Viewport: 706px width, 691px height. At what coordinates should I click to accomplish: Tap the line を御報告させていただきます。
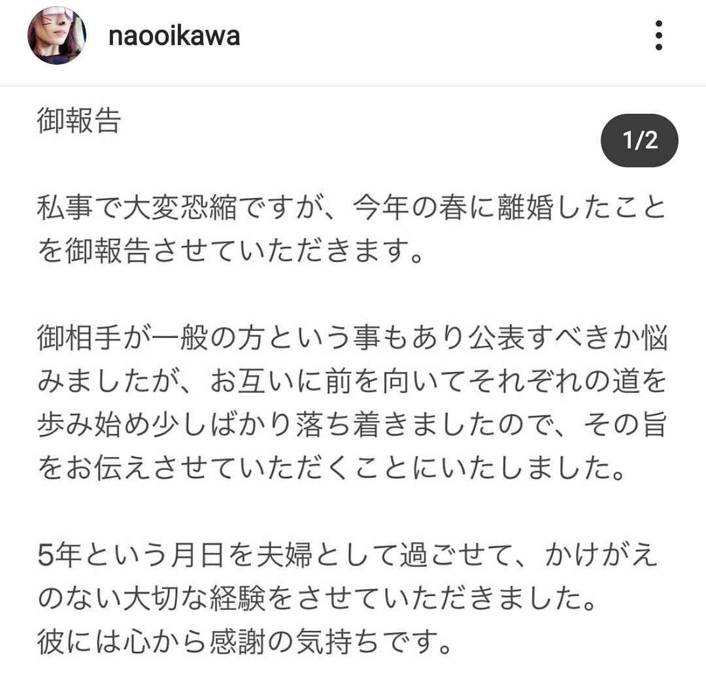pyautogui.click(x=231, y=251)
